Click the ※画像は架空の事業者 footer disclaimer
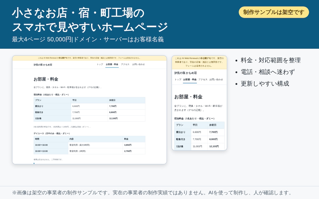This screenshot has width=319, height=199. pos(152,193)
